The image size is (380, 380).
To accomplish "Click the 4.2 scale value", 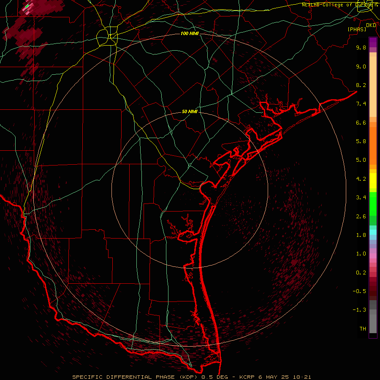I will pyautogui.click(x=361, y=179).
